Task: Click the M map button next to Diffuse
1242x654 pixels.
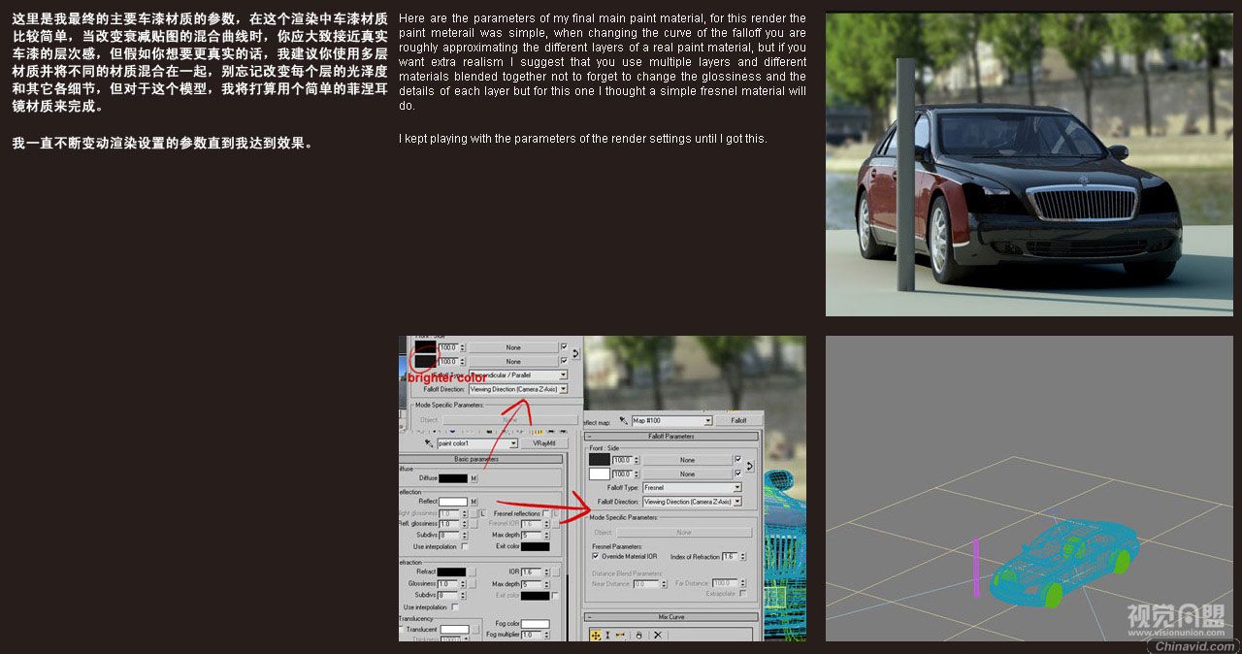Action: [474, 478]
